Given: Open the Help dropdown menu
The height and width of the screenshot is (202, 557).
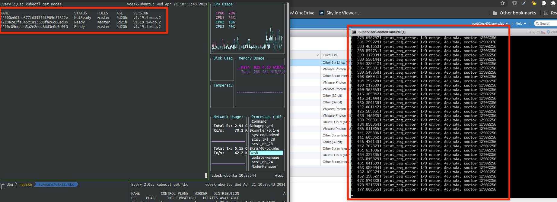Looking at the screenshot, I should 521,23.
